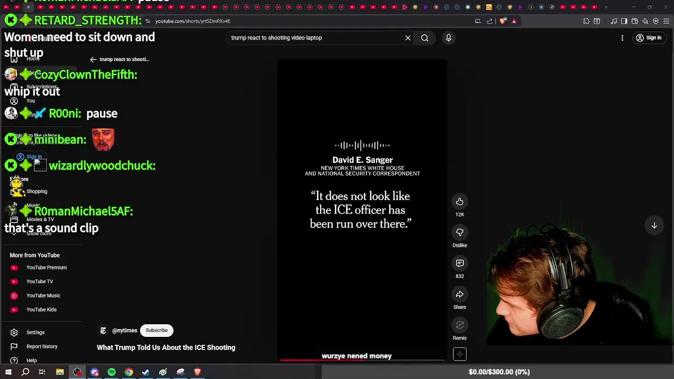The height and width of the screenshot is (379, 674).
Task: Open the Remix option
Action: pos(460,325)
